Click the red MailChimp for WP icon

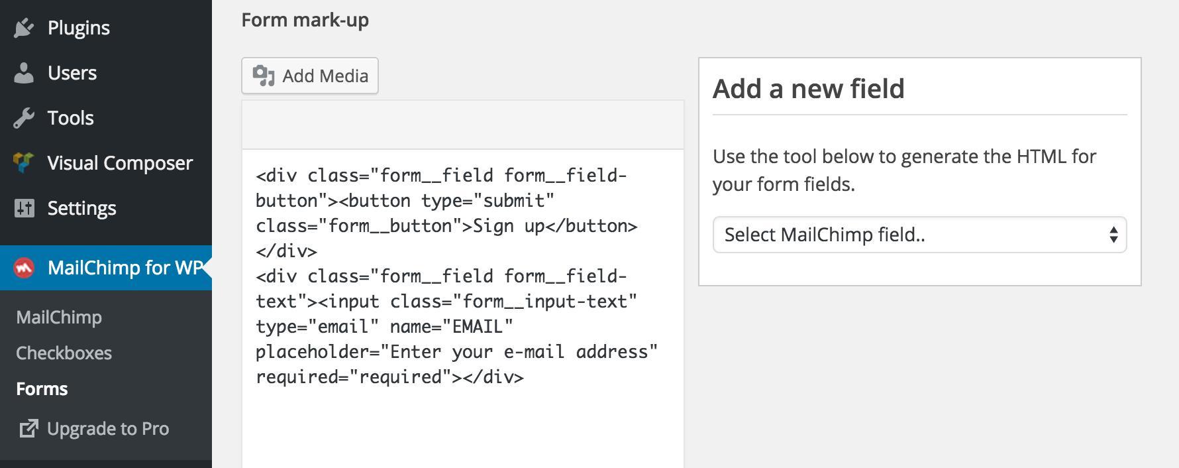tap(24, 268)
